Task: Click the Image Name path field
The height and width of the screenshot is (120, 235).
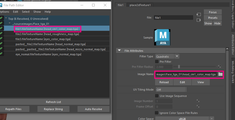Action: point(186,74)
